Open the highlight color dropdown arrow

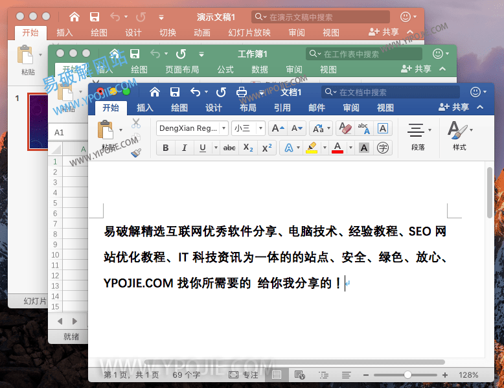click(x=325, y=148)
